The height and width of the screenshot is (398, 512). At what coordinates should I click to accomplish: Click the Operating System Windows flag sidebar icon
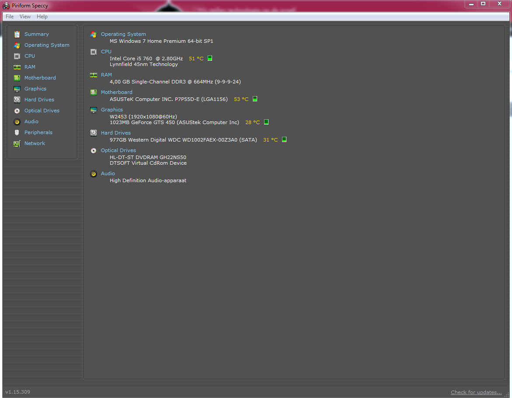(x=17, y=45)
